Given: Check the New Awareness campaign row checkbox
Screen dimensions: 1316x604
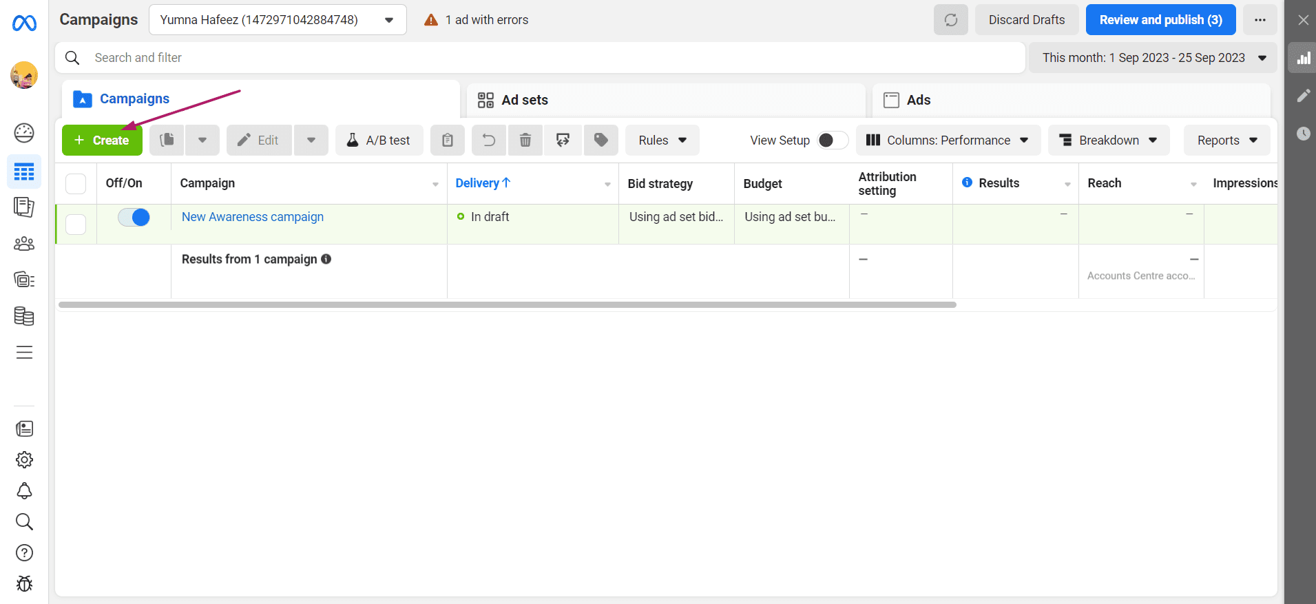Looking at the screenshot, I should [x=76, y=224].
